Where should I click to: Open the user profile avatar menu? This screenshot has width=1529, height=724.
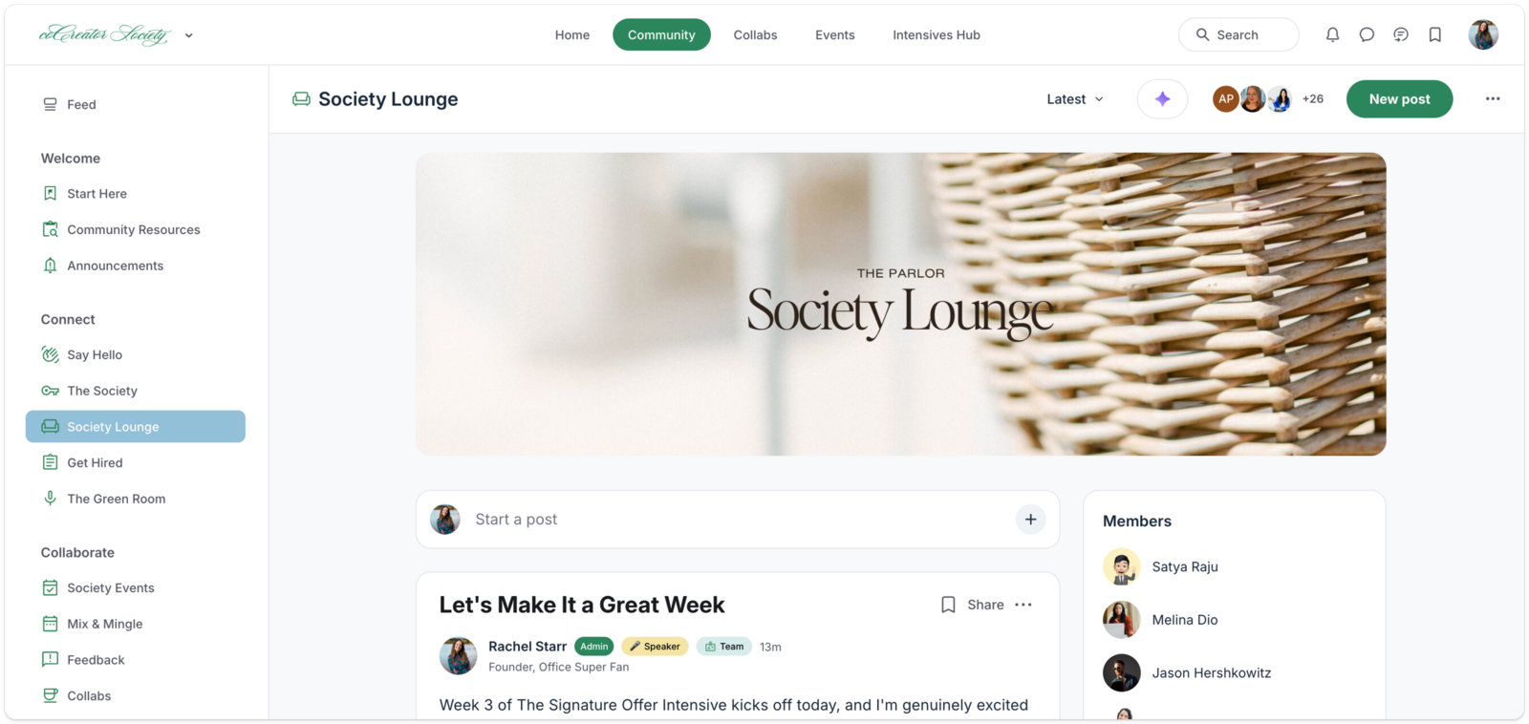coord(1483,34)
